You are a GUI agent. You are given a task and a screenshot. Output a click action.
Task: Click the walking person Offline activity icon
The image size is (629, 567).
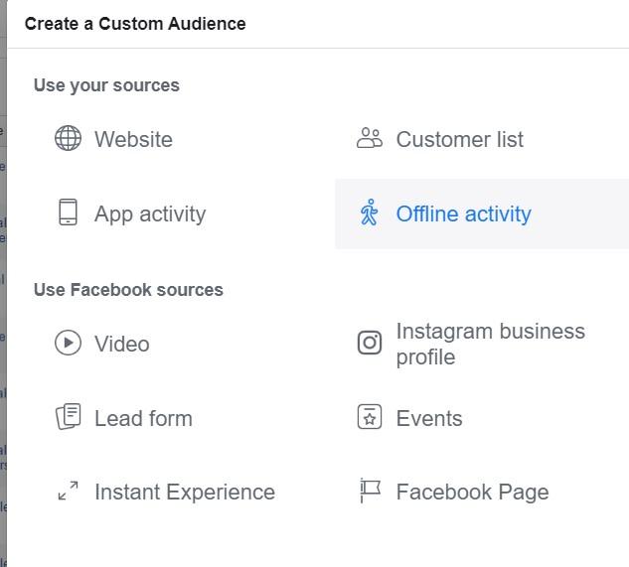click(369, 213)
